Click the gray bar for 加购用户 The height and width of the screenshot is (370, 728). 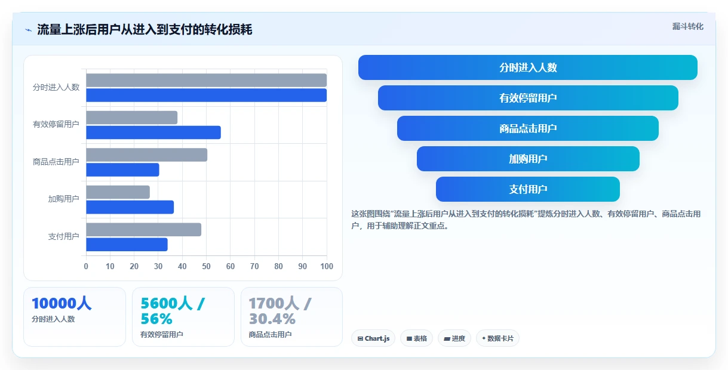(118, 192)
